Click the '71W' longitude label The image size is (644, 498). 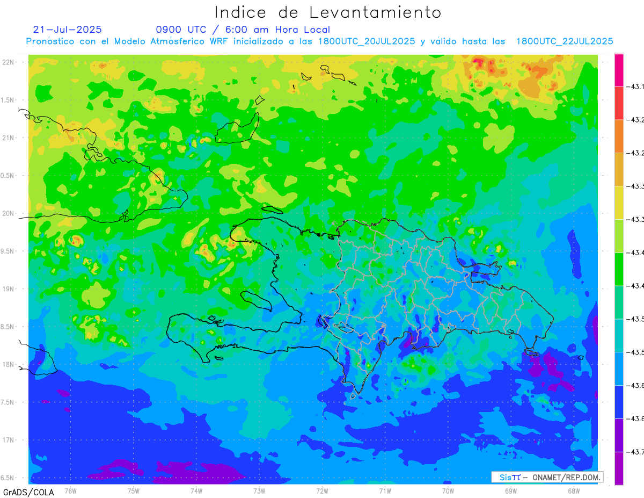385,490
